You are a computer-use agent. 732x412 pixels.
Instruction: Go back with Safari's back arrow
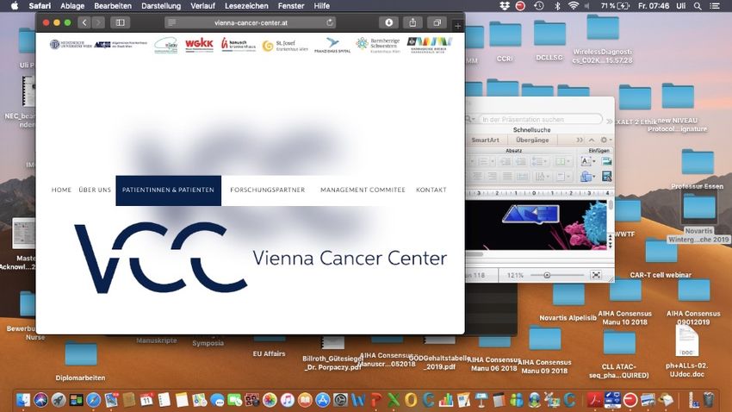tap(84, 22)
